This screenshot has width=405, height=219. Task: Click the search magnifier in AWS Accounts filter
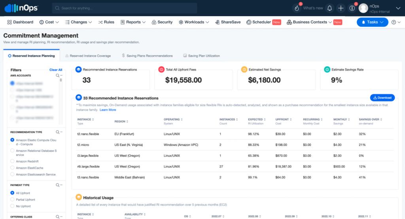point(58,75)
